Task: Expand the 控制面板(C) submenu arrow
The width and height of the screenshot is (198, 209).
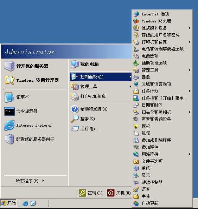Action: point(130,77)
